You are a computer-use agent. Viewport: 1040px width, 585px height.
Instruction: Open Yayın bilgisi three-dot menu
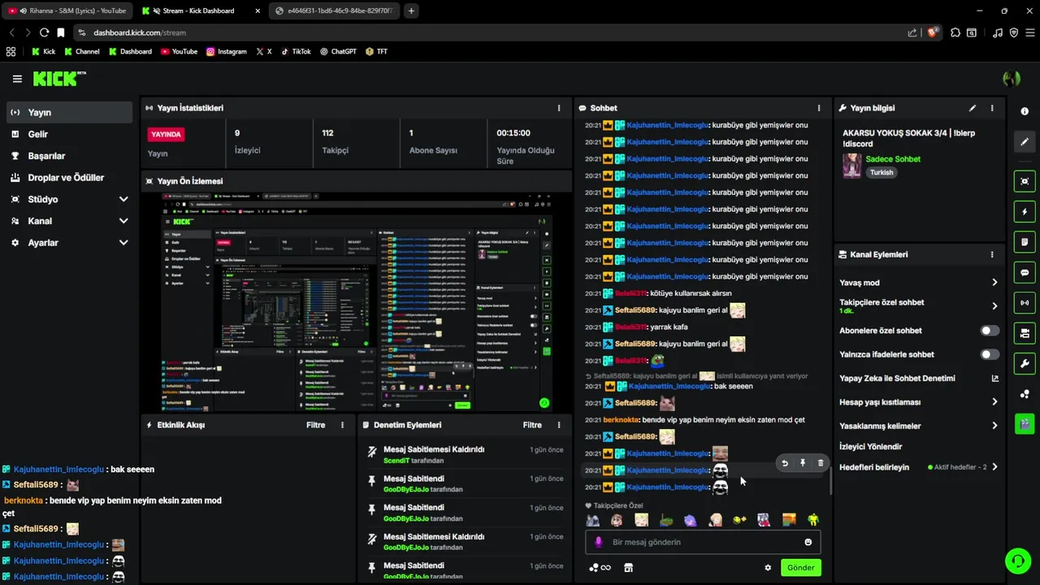[992, 108]
